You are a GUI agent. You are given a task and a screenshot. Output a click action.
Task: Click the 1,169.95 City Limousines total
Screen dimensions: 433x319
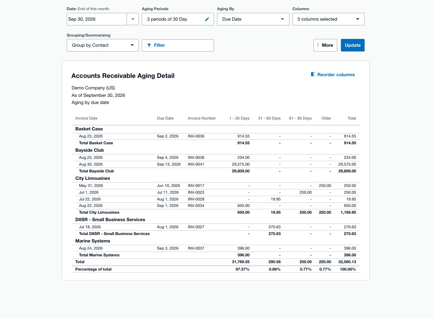(349, 212)
